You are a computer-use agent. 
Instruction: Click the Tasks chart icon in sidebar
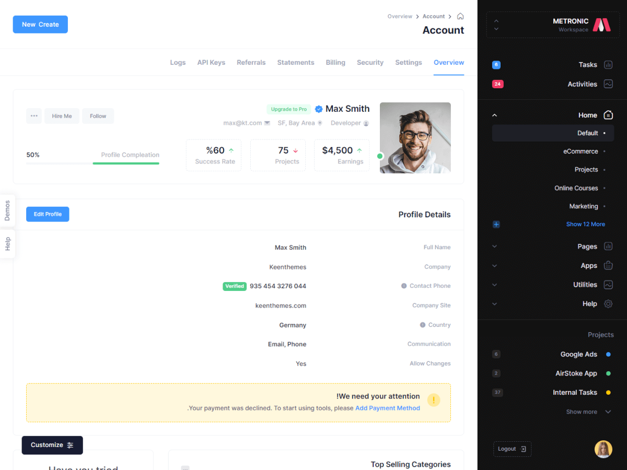tap(608, 65)
